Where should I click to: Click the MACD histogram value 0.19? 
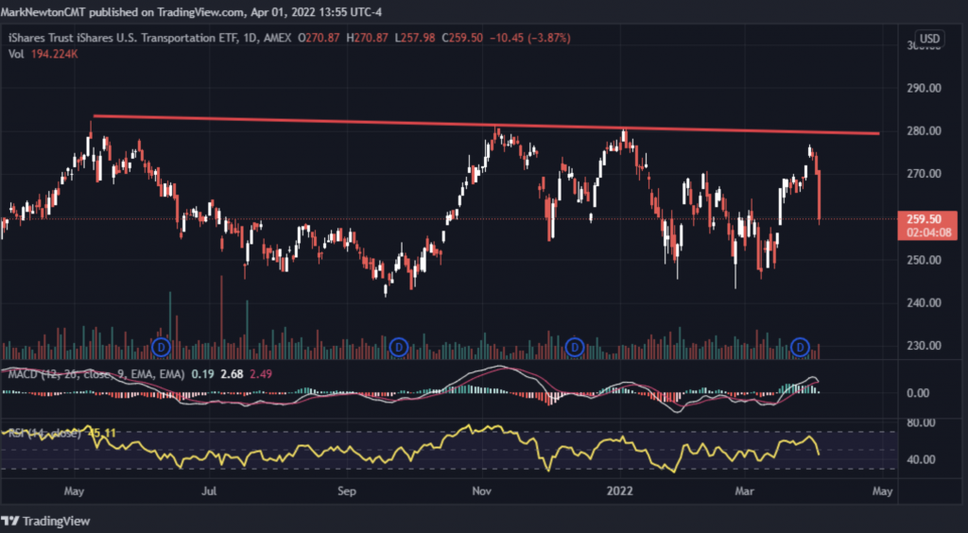201,374
